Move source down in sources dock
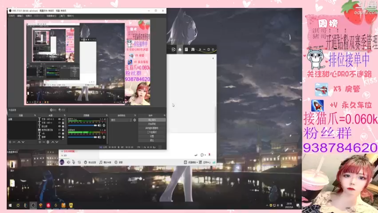The height and width of the screenshot is (213, 378). (57, 142)
